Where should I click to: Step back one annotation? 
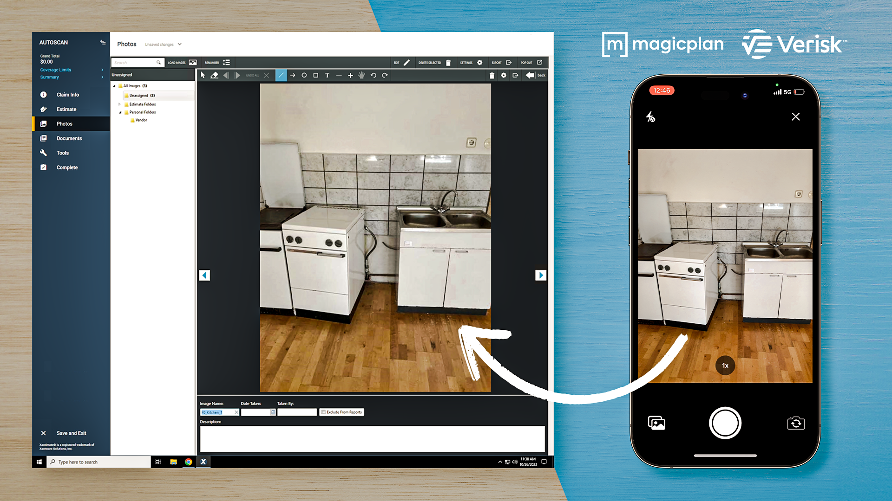[226, 75]
